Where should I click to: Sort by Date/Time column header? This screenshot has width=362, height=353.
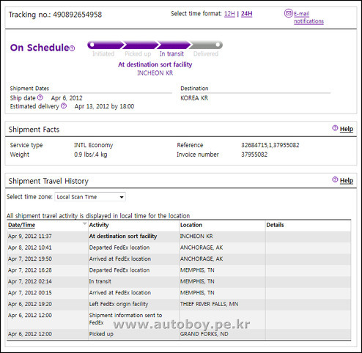(21, 225)
